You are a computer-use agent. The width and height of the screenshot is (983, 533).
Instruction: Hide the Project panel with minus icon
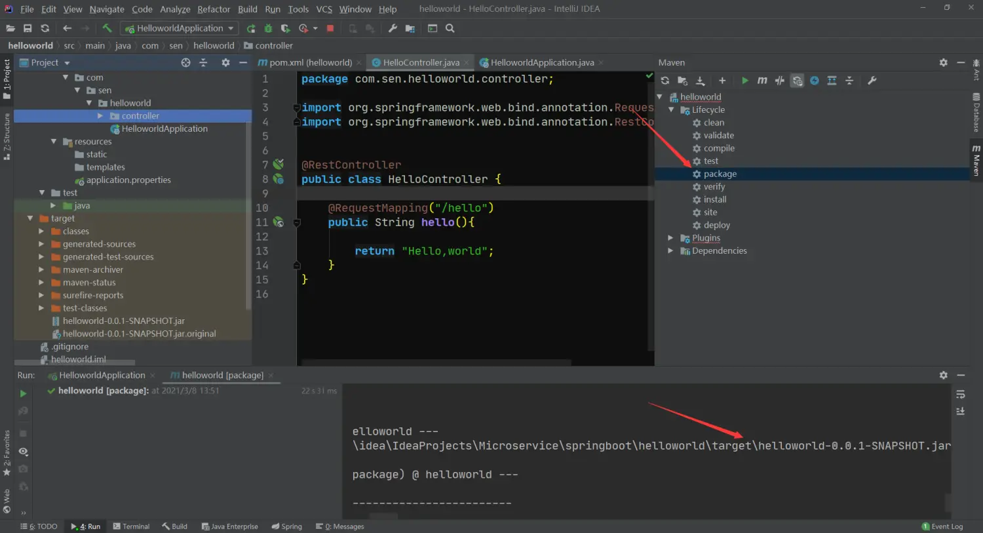[243, 62]
